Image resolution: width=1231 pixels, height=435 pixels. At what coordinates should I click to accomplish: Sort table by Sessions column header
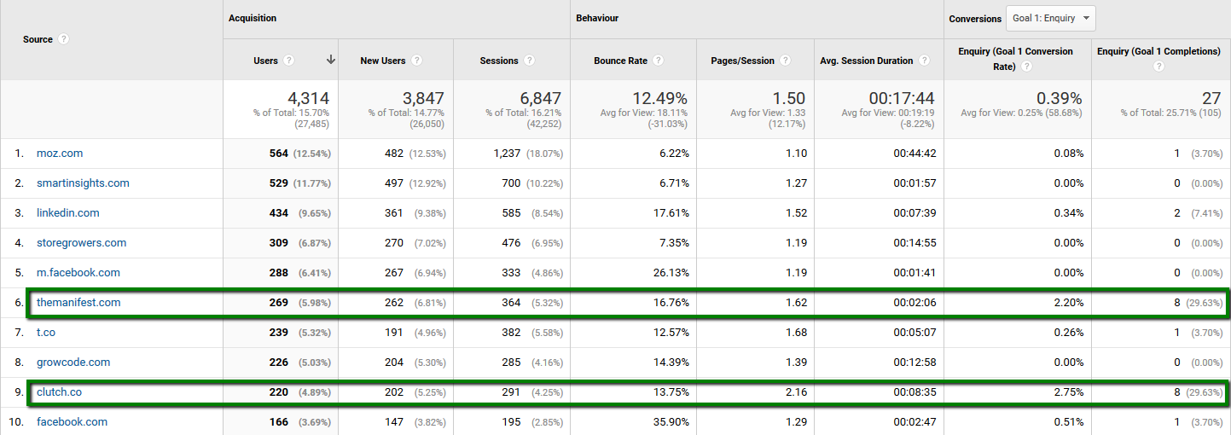click(499, 61)
